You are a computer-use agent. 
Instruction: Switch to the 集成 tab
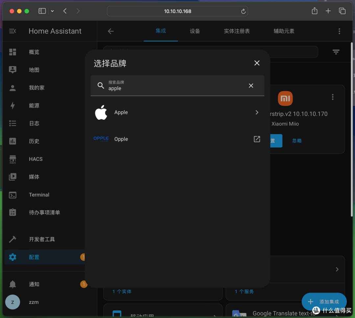pyautogui.click(x=160, y=31)
